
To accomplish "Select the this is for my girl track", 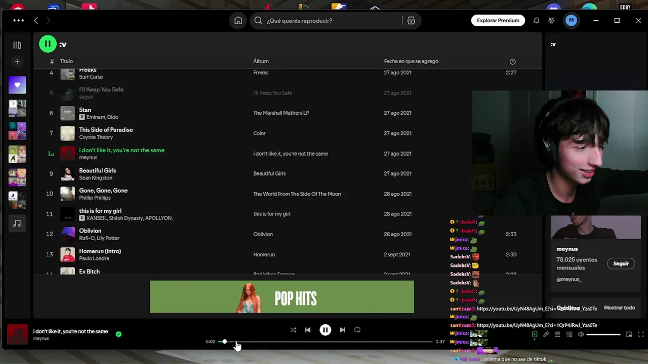I will click(x=100, y=211).
